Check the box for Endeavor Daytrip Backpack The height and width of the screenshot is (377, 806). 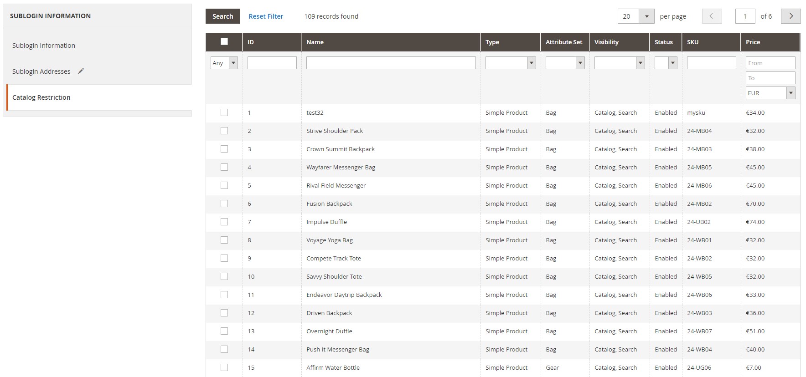pos(224,295)
